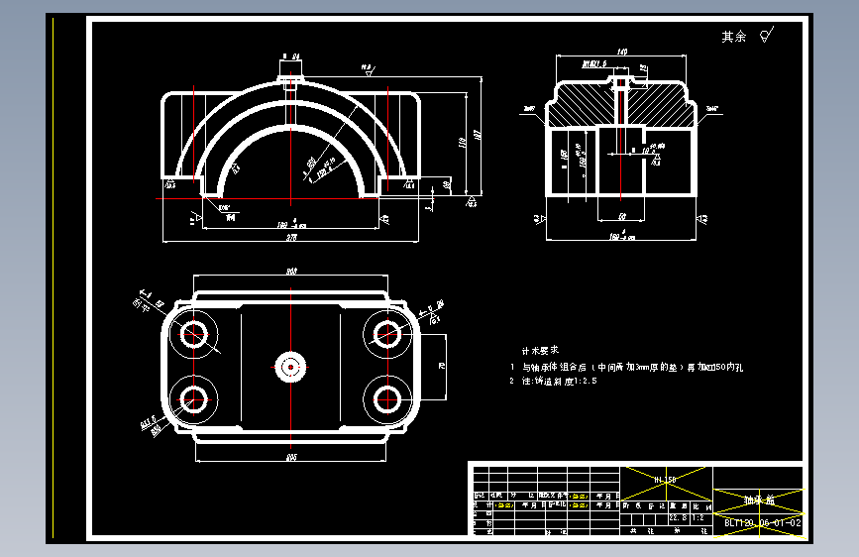Screen dimensions: 859x557
Task: Click the '其余' label at top right
Action: point(733,37)
